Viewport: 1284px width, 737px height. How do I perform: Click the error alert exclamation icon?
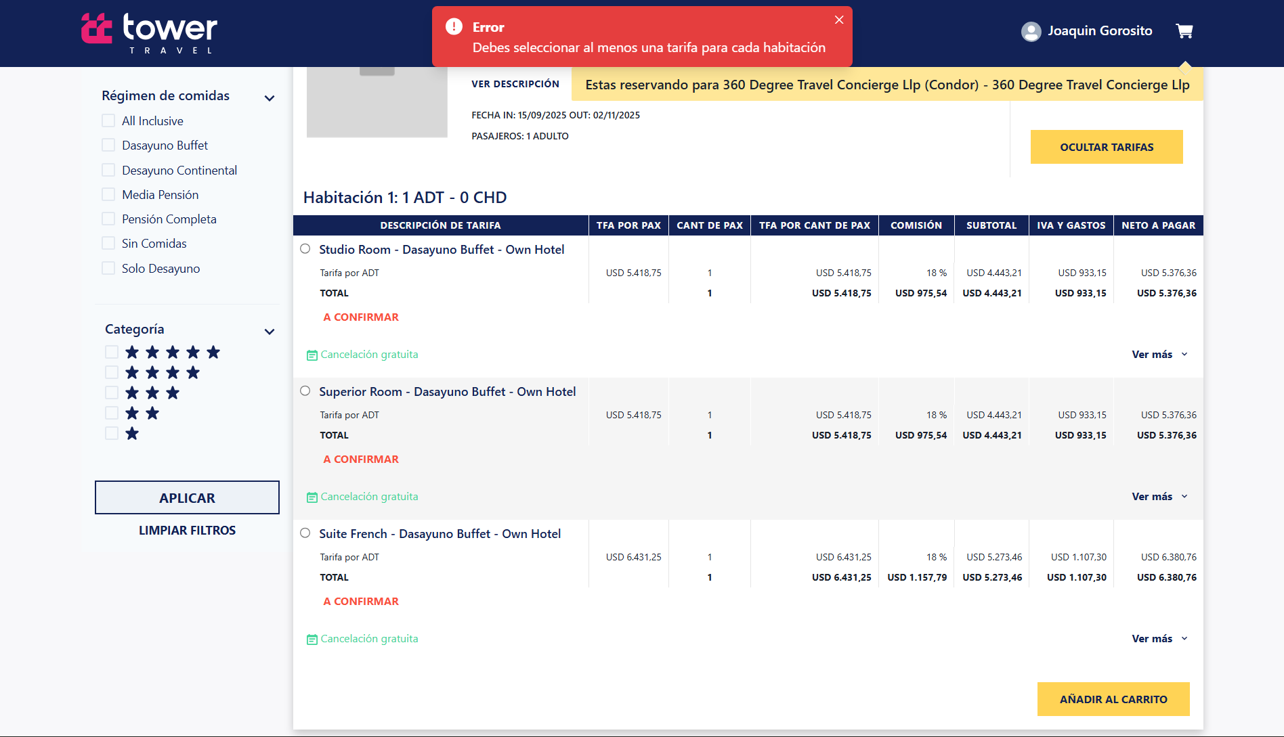(454, 26)
